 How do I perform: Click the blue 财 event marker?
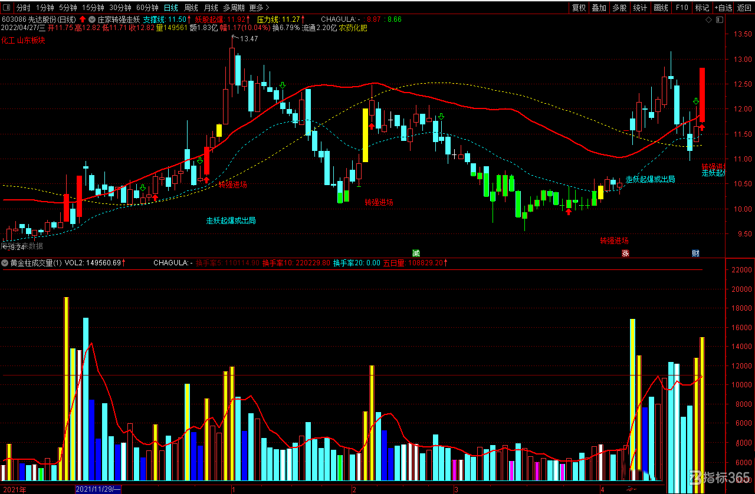(696, 253)
